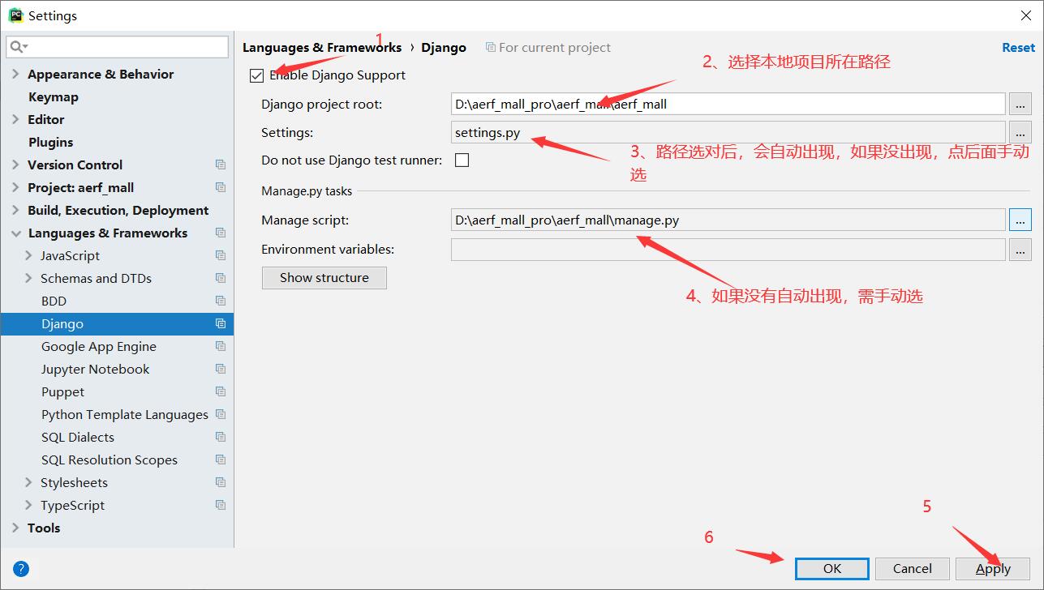Open the help question mark icon

pos(21,569)
